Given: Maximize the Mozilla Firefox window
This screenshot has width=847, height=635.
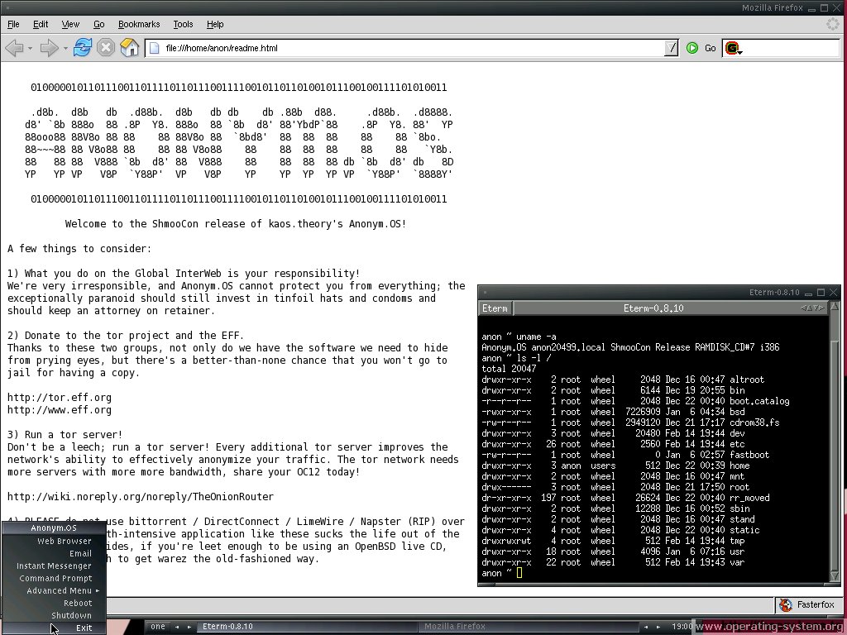Looking at the screenshot, I should tap(825, 7).
